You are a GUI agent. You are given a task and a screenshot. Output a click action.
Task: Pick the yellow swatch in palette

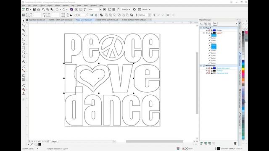[x=243, y=69]
